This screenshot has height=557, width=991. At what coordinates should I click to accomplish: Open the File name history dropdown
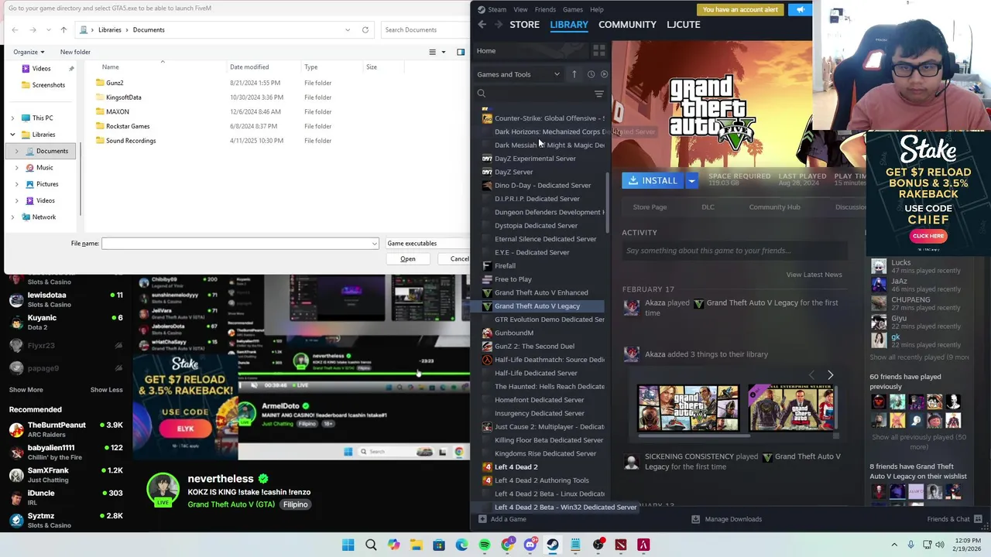point(375,244)
